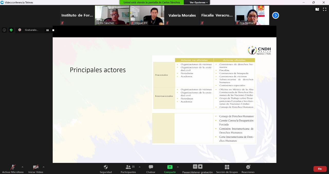Click muted mic icon on Miguel IFP tile
Screen dimensions: 329x174
[x=132, y=23]
